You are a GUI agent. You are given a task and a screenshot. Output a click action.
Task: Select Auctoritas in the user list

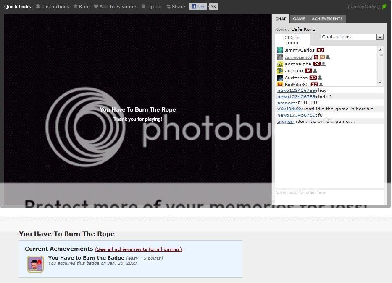(x=296, y=78)
